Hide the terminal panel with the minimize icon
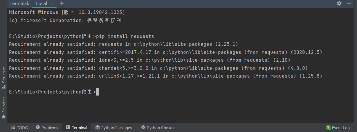This screenshot has width=357, height=132. coord(349,3)
